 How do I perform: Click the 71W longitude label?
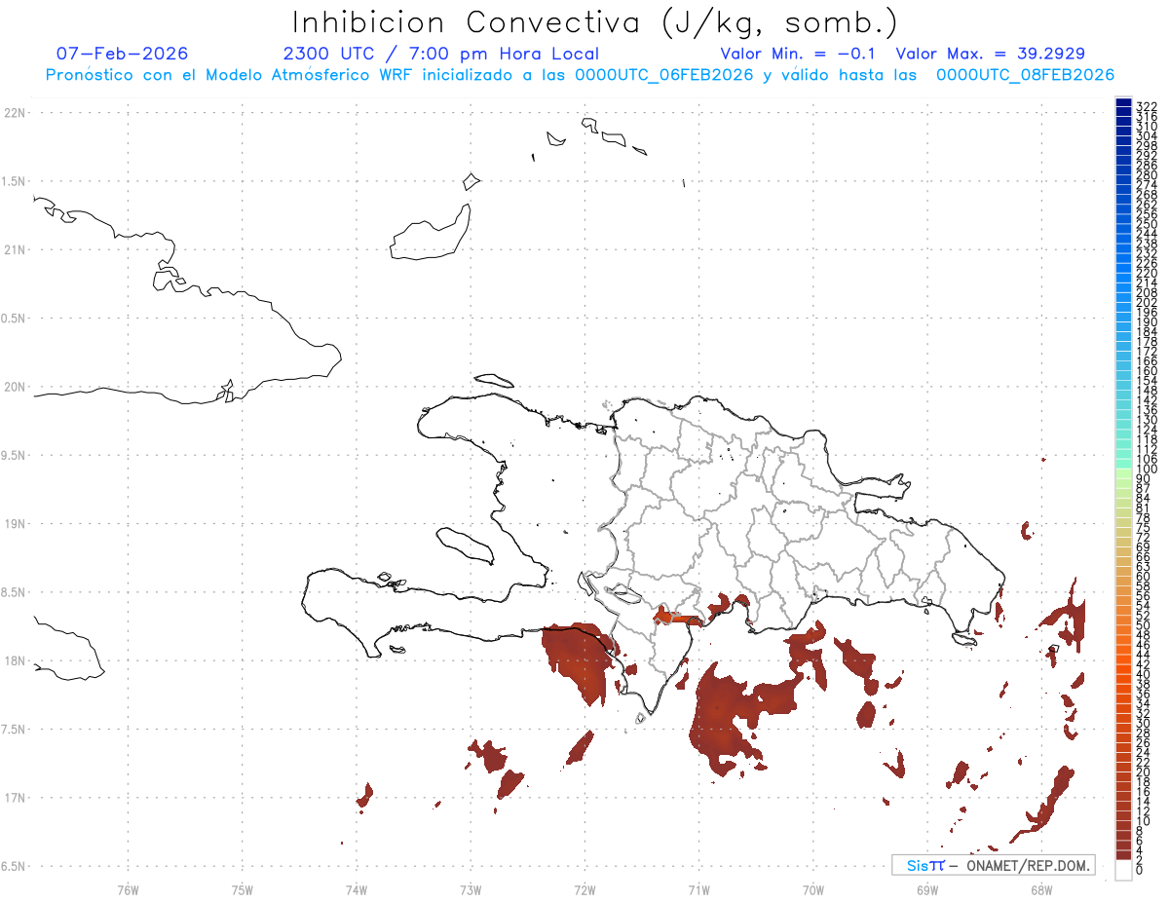698,889
